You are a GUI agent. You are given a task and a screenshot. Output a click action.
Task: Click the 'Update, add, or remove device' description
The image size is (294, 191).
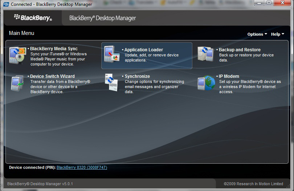pos(152,55)
